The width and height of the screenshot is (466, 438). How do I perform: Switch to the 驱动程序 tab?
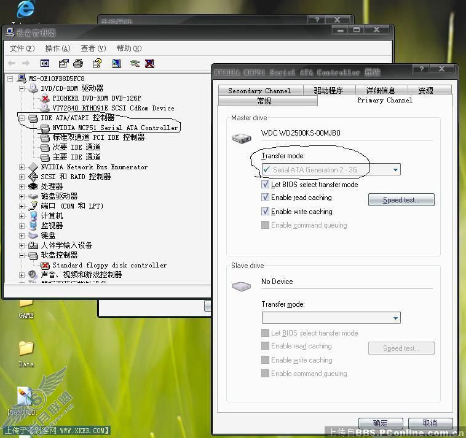pyautogui.click(x=329, y=90)
